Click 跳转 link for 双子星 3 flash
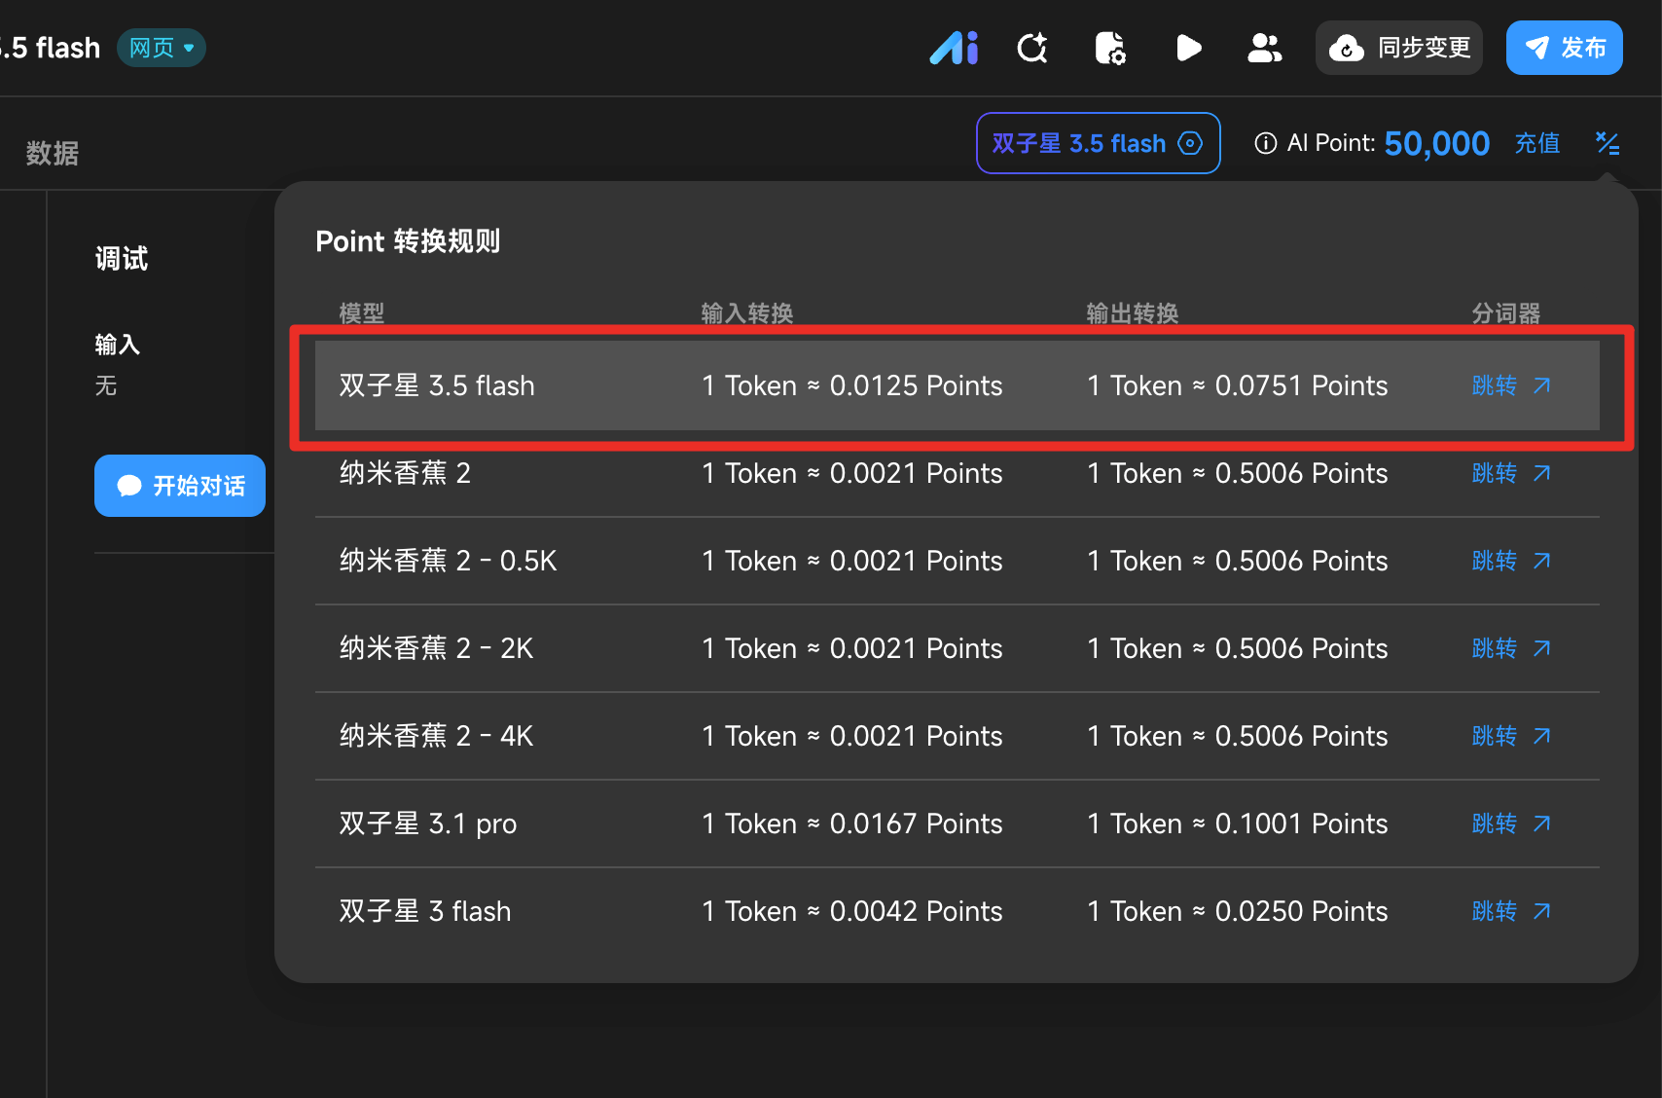Image resolution: width=1662 pixels, height=1098 pixels. point(1511,911)
